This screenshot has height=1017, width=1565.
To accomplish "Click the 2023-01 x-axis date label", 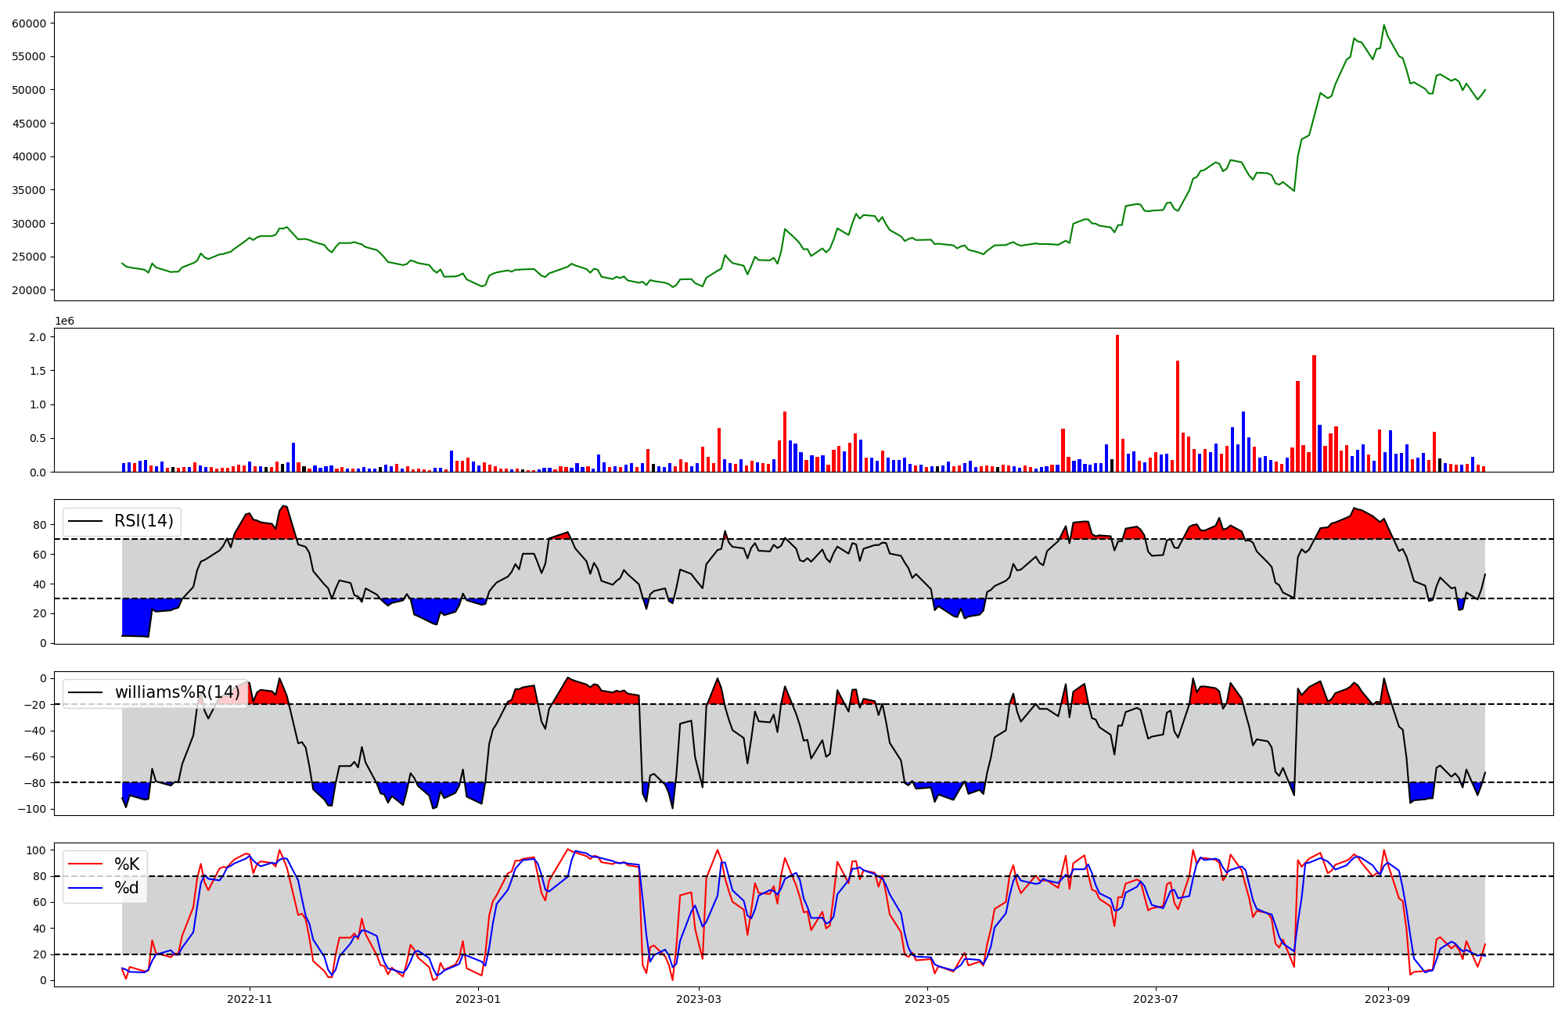I will [x=477, y=999].
